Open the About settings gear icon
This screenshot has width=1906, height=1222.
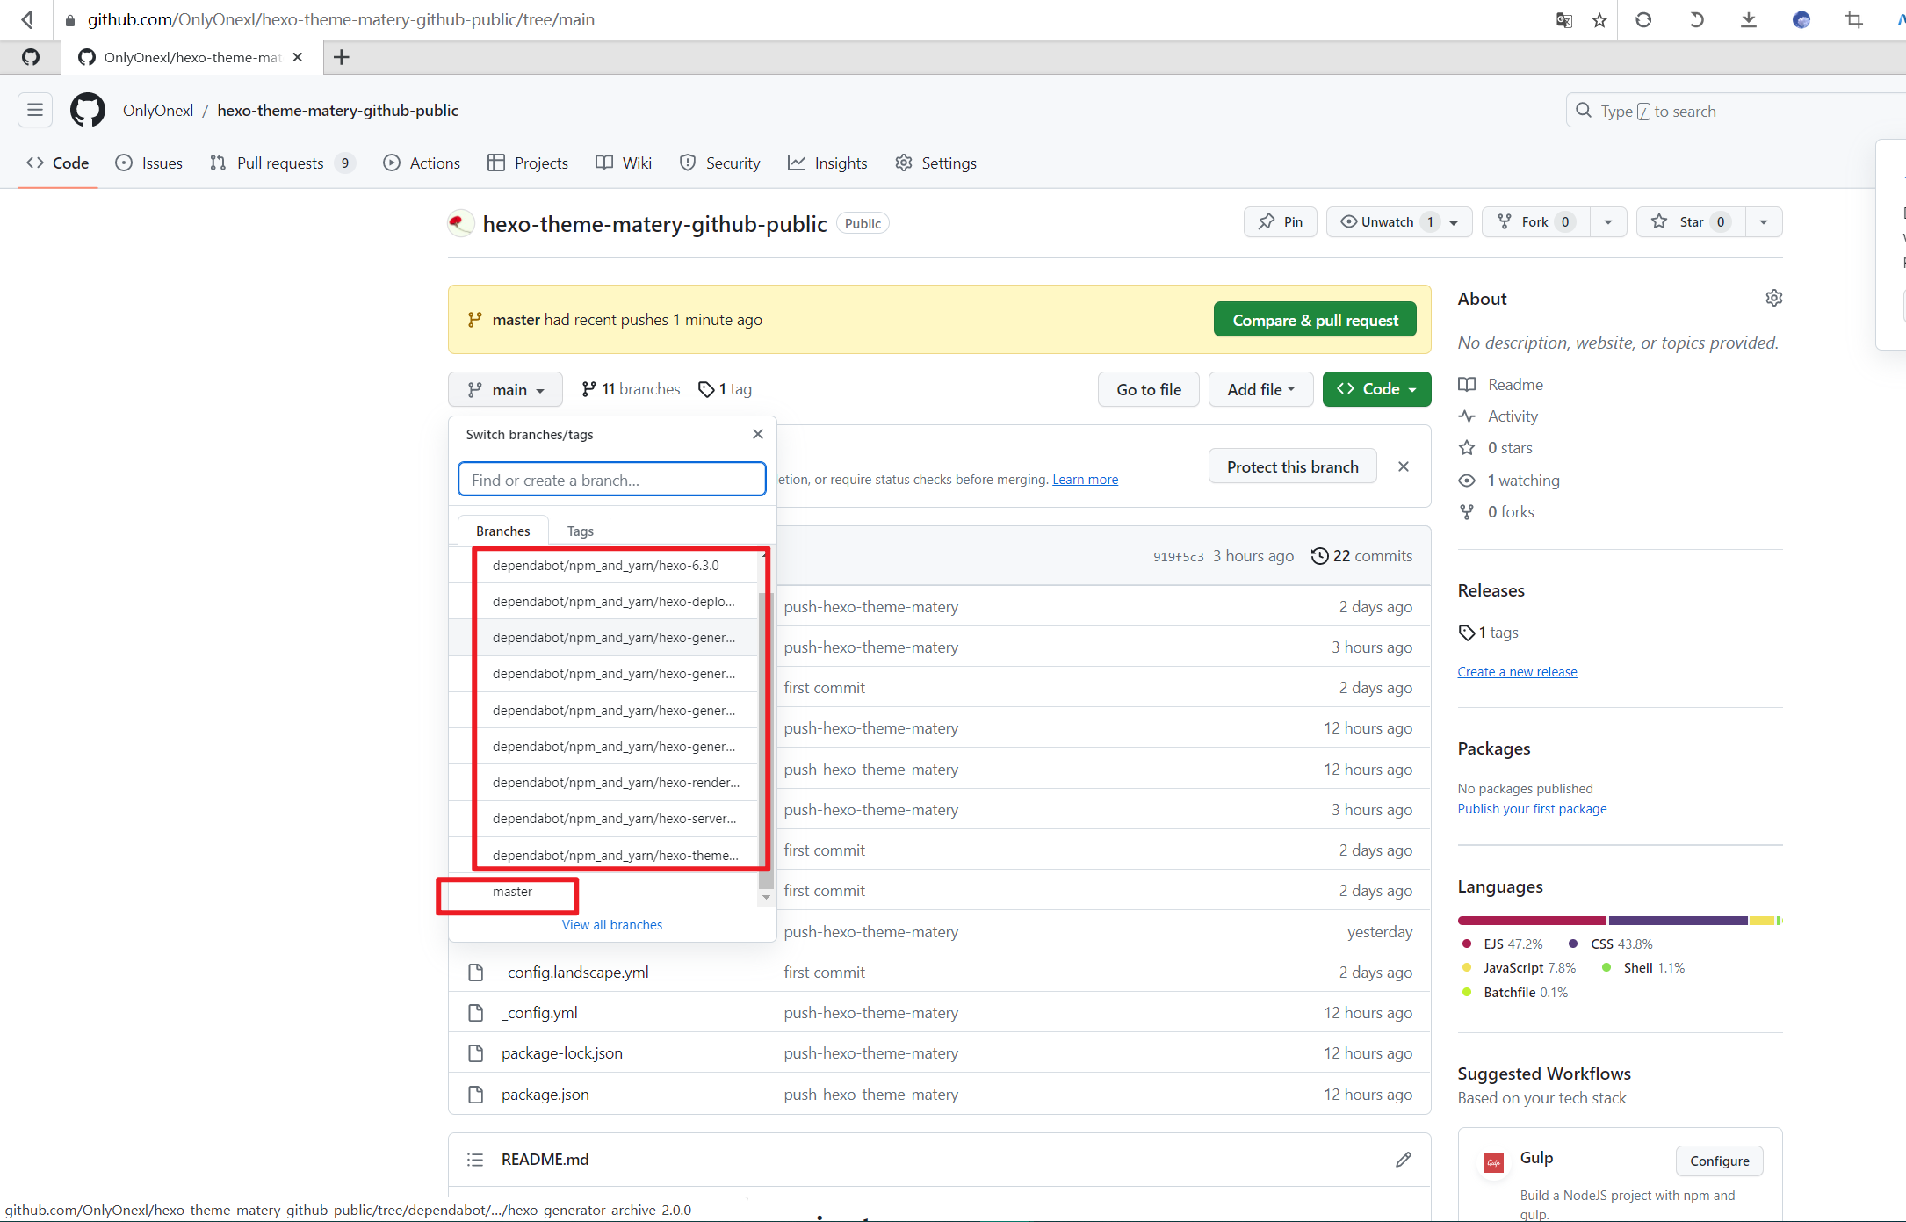(1774, 298)
